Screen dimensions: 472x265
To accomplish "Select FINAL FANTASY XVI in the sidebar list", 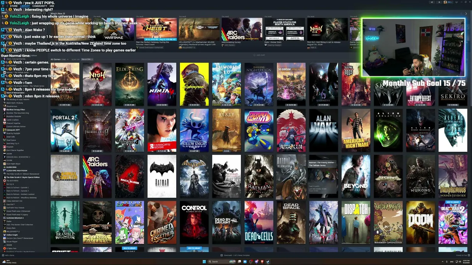I will point(14,201).
